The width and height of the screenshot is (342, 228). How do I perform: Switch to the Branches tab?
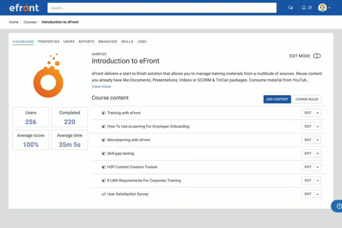point(108,42)
